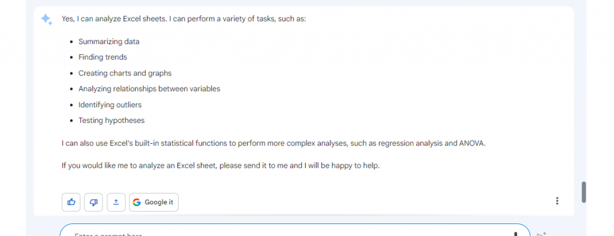Click the microphone icon in prompt box
The width and height of the screenshot is (614, 236).
pos(515,234)
